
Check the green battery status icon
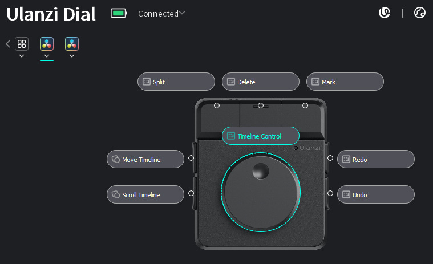click(x=119, y=13)
